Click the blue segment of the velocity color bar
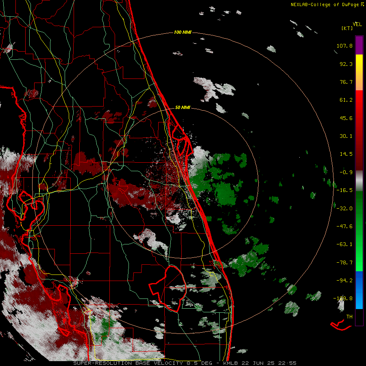 359,290
